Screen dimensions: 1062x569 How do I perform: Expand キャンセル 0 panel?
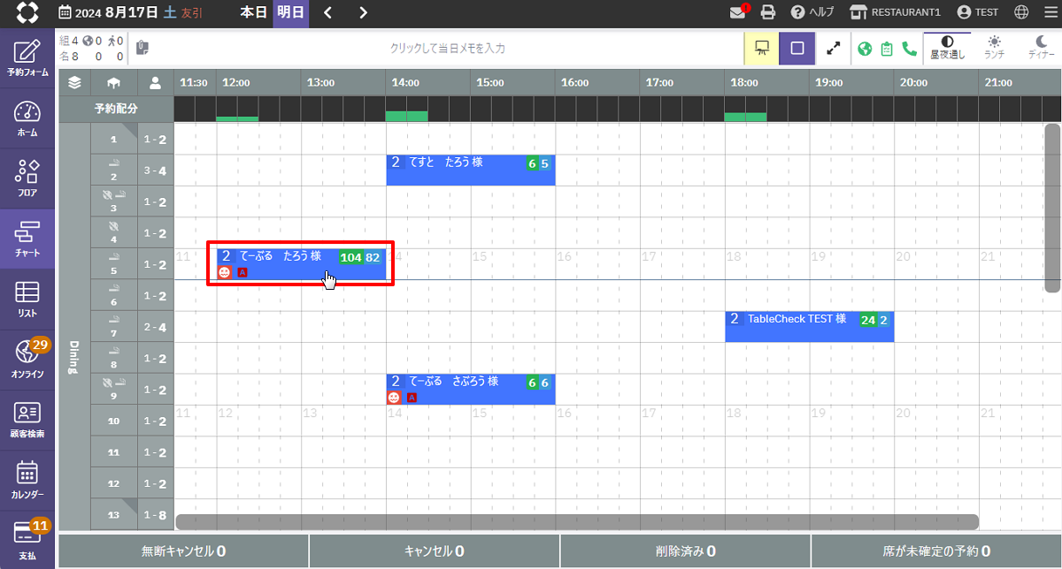click(x=434, y=550)
